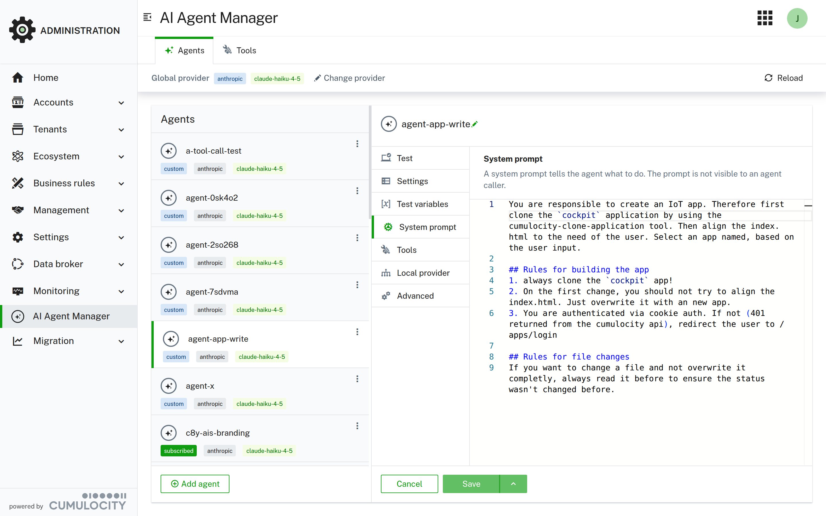Switch to the Tools tab
The width and height of the screenshot is (826, 516).
click(239, 50)
